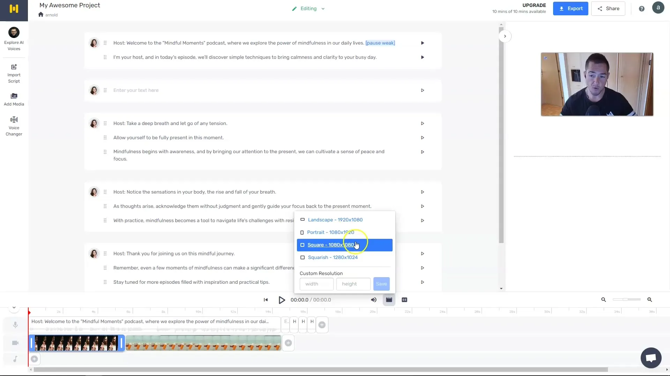Select the video camera track icon

pyautogui.click(x=15, y=343)
